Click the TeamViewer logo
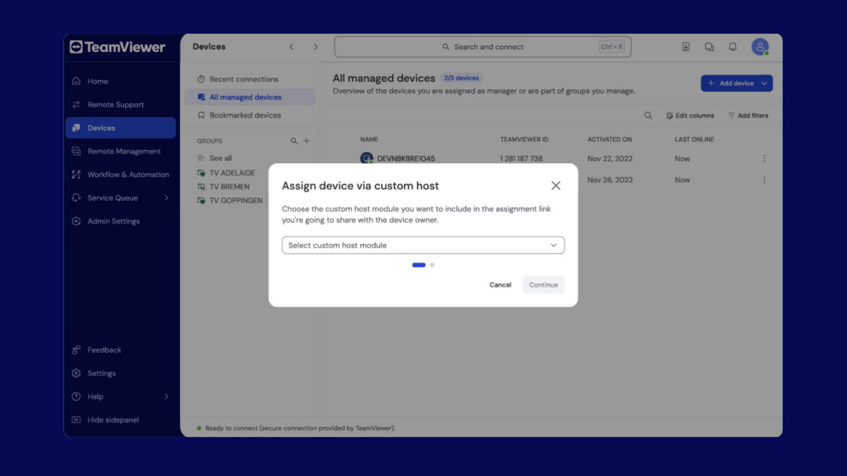Image resolution: width=847 pixels, height=476 pixels. [x=118, y=47]
